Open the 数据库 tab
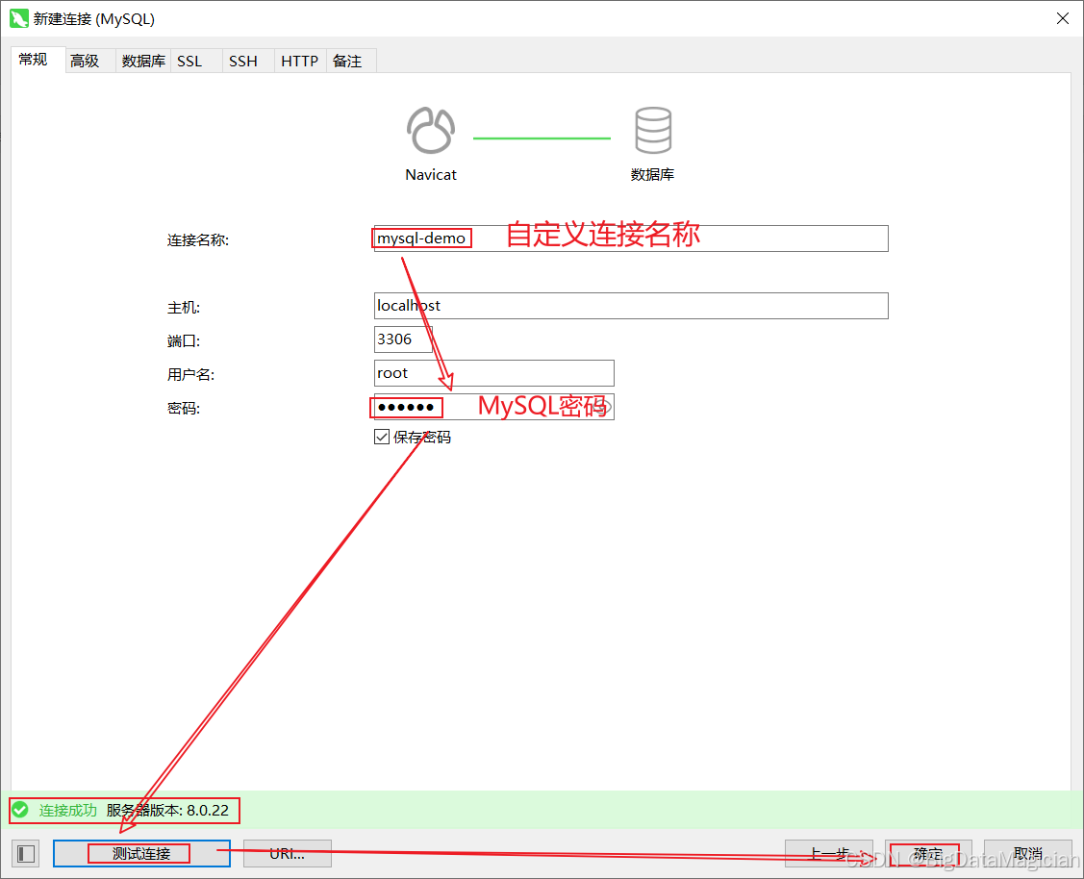This screenshot has height=879, width=1084. pyautogui.click(x=143, y=61)
